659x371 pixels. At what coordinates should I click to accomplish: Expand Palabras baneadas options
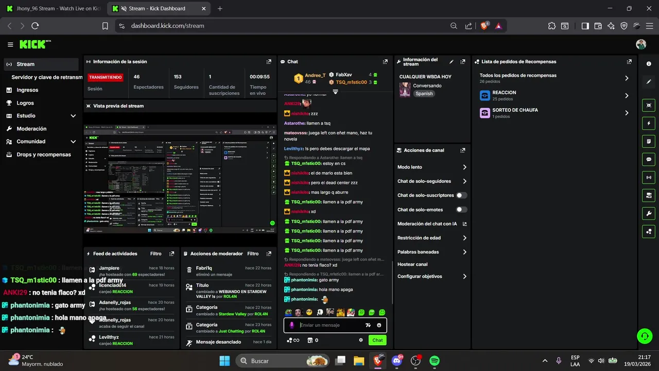(464, 252)
